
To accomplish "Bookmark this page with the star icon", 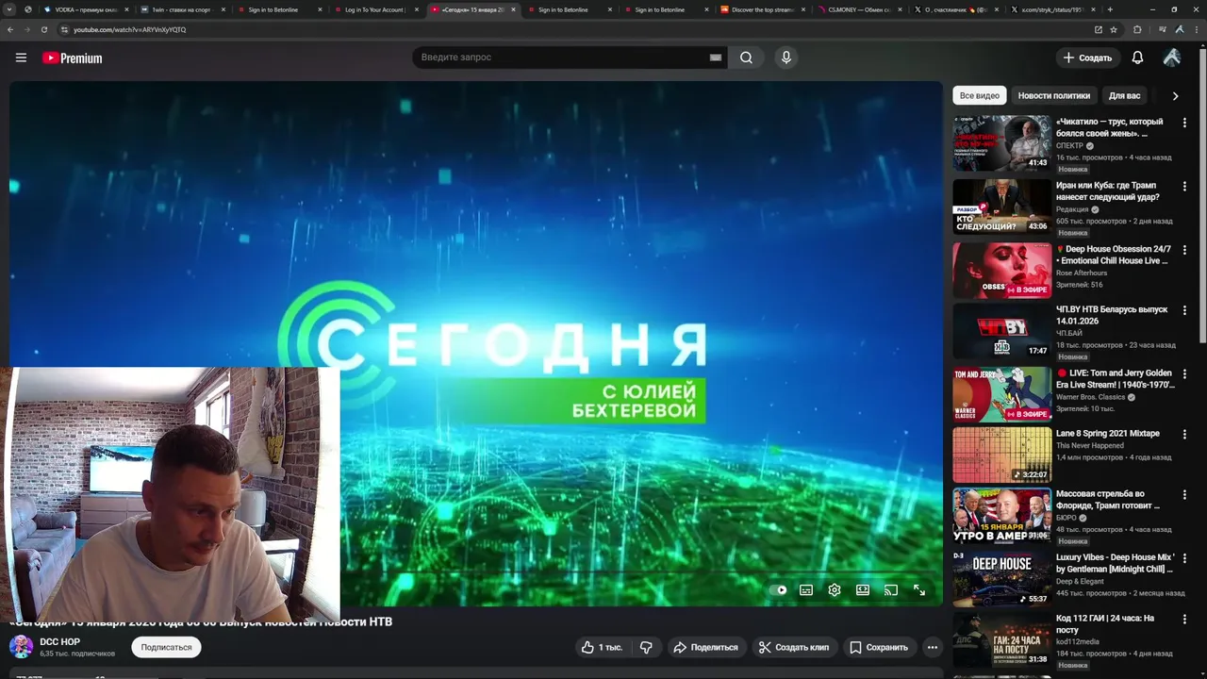I will click(x=1114, y=29).
